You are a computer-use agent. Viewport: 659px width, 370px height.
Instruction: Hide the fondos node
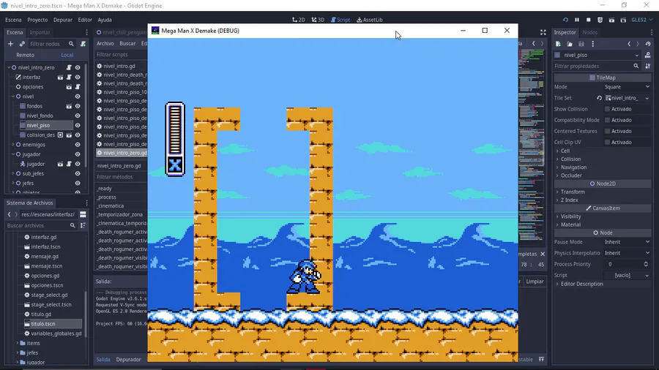click(x=78, y=106)
